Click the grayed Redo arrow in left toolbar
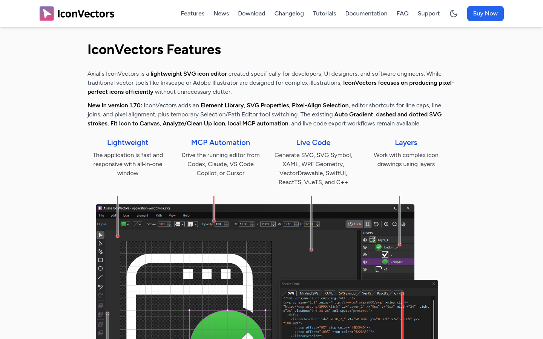The height and width of the screenshot is (339, 543). (x=100, y=296)
